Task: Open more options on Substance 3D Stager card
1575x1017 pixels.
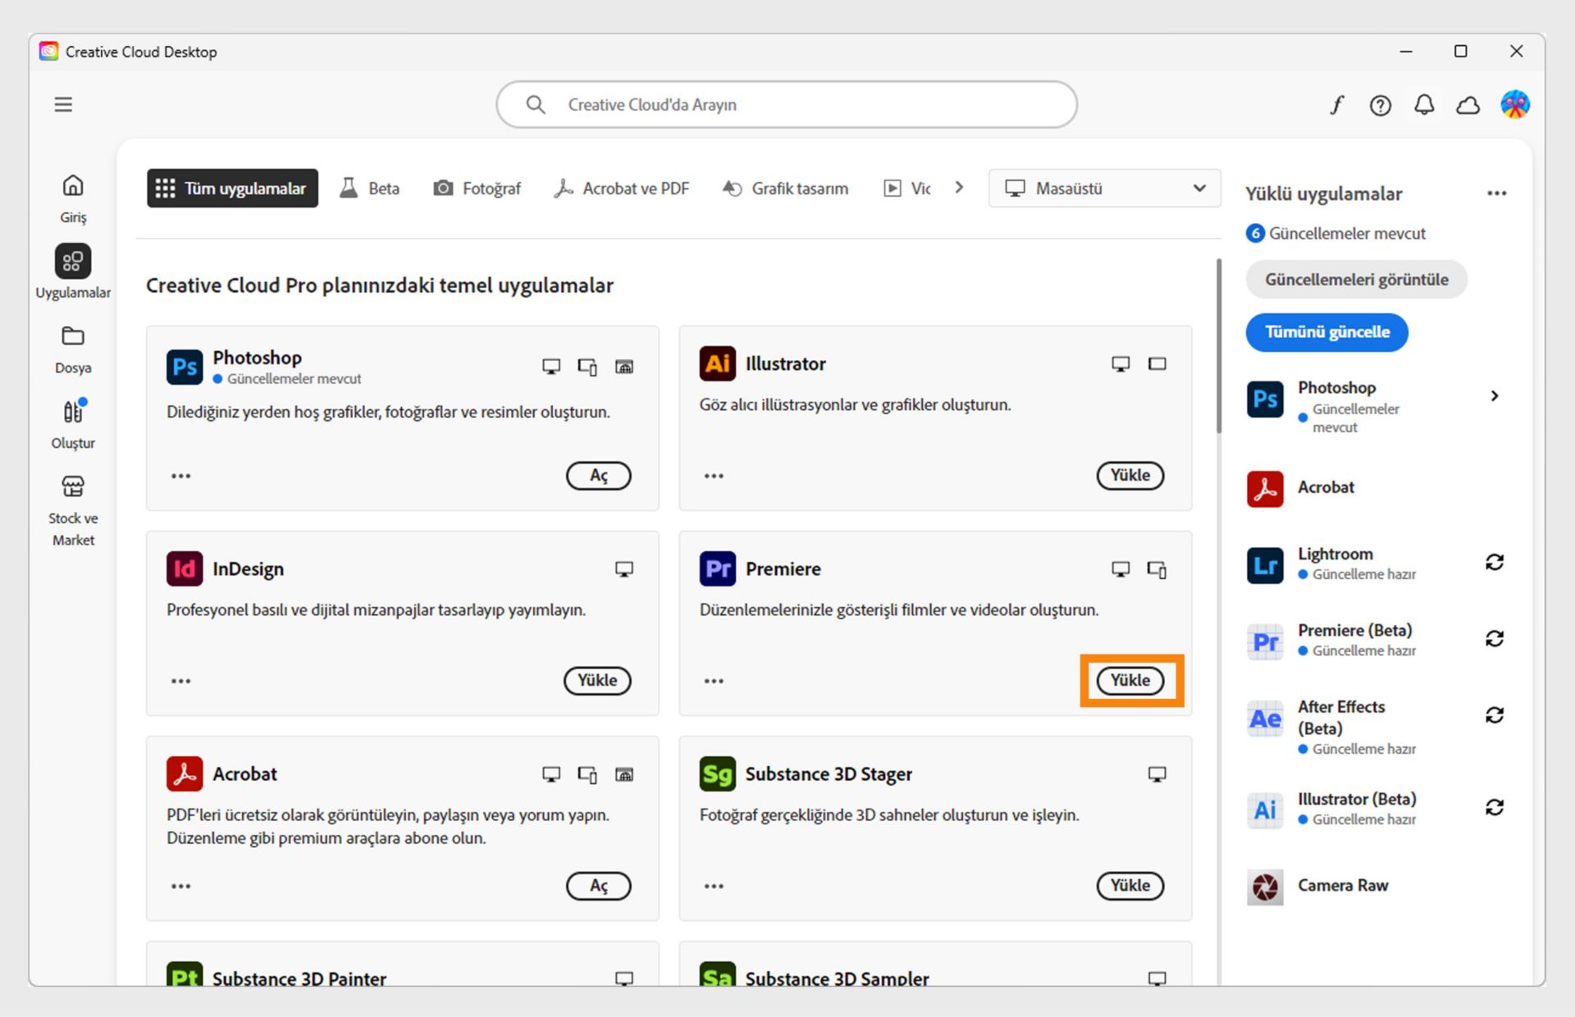Action: click(714, 886)
